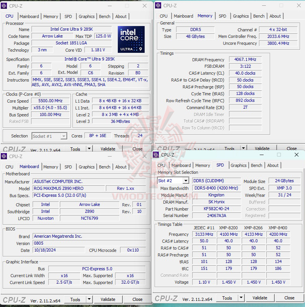The height and width of the screenshot is (307, 305).
Task: Minimize the SPD CPU-Z window
Action: pos(262,155)
